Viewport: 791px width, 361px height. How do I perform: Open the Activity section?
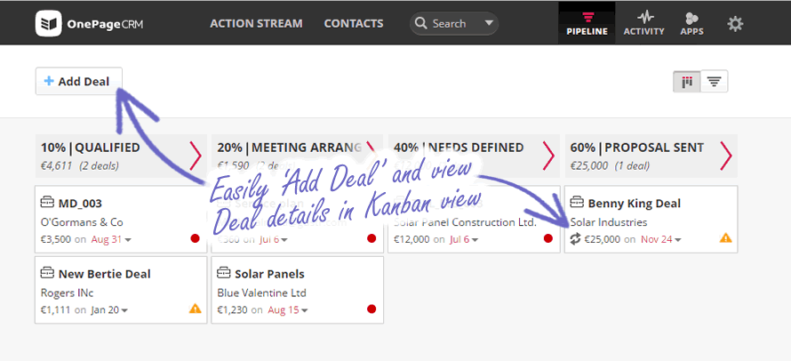[643, 23]
